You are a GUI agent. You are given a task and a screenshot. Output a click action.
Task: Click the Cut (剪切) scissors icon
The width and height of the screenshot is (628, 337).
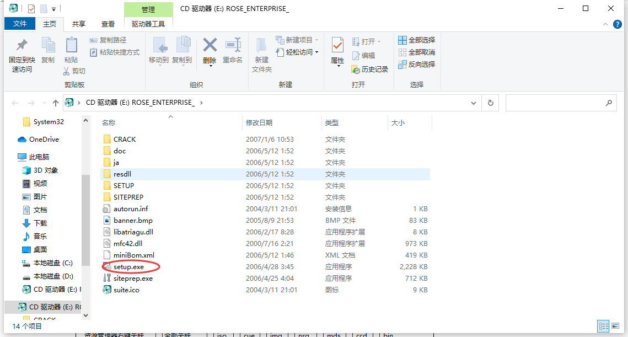coord(67,71)
